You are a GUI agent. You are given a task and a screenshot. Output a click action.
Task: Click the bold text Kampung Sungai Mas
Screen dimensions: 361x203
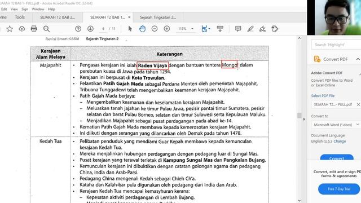(x=188, y=160)
